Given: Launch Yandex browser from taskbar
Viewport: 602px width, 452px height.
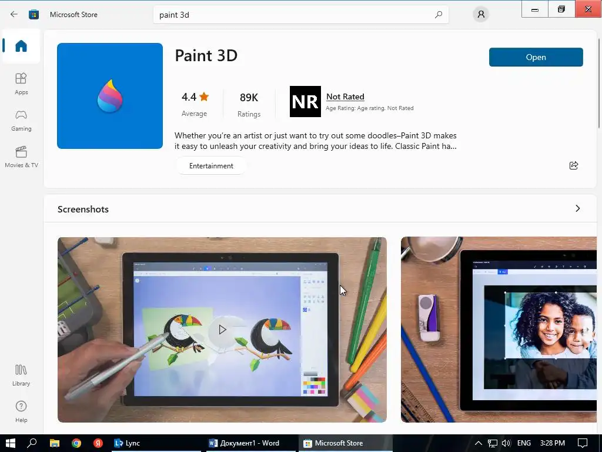Looking at the screenshot, I should 98,443.
